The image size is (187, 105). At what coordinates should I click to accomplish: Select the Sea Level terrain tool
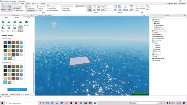pos(15,29)
